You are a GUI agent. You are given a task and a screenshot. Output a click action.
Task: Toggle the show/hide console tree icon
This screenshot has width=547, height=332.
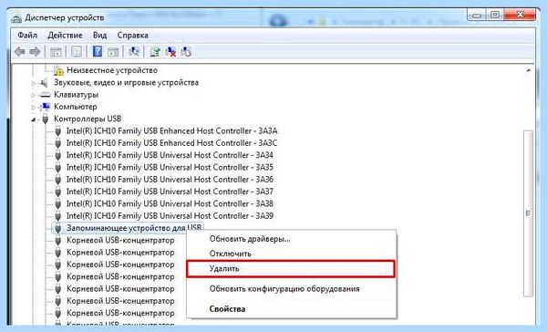56,52
